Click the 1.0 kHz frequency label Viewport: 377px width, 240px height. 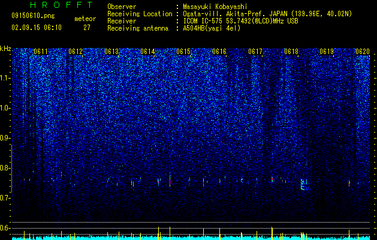pos(4,108)
